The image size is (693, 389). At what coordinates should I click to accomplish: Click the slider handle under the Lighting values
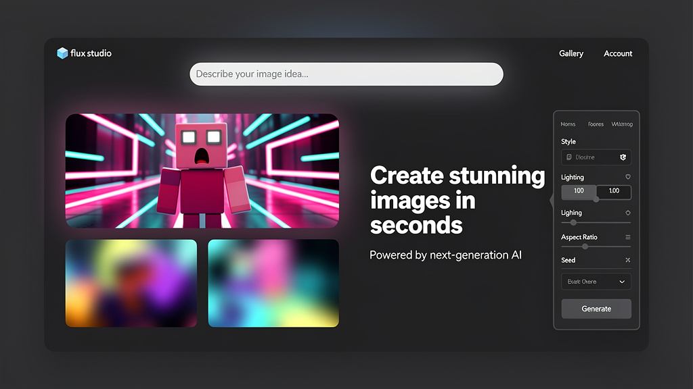(x=596, y=199)
